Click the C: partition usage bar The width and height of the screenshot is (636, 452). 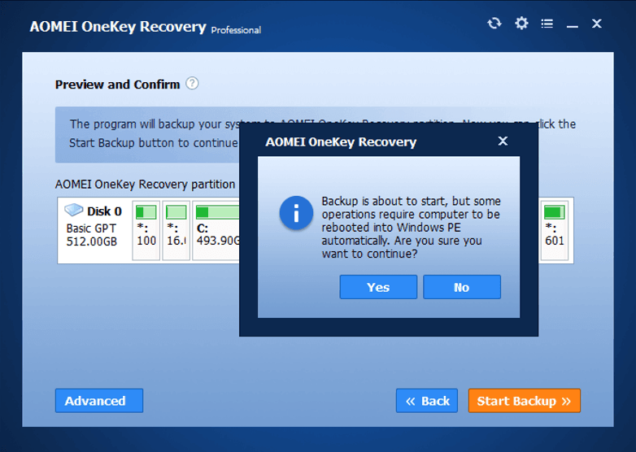tap(217, 212)
